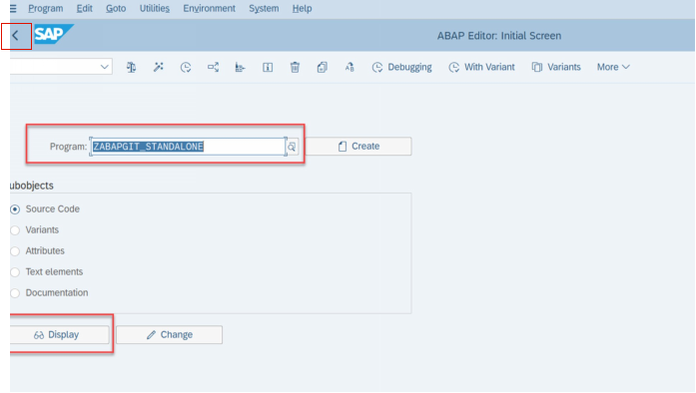Click the Delete trash can icon
696x393 pixels.
tap(295, 67)
